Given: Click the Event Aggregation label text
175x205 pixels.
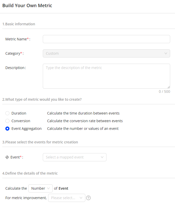Looking at the screenshot, I should [x=26, y=129].
